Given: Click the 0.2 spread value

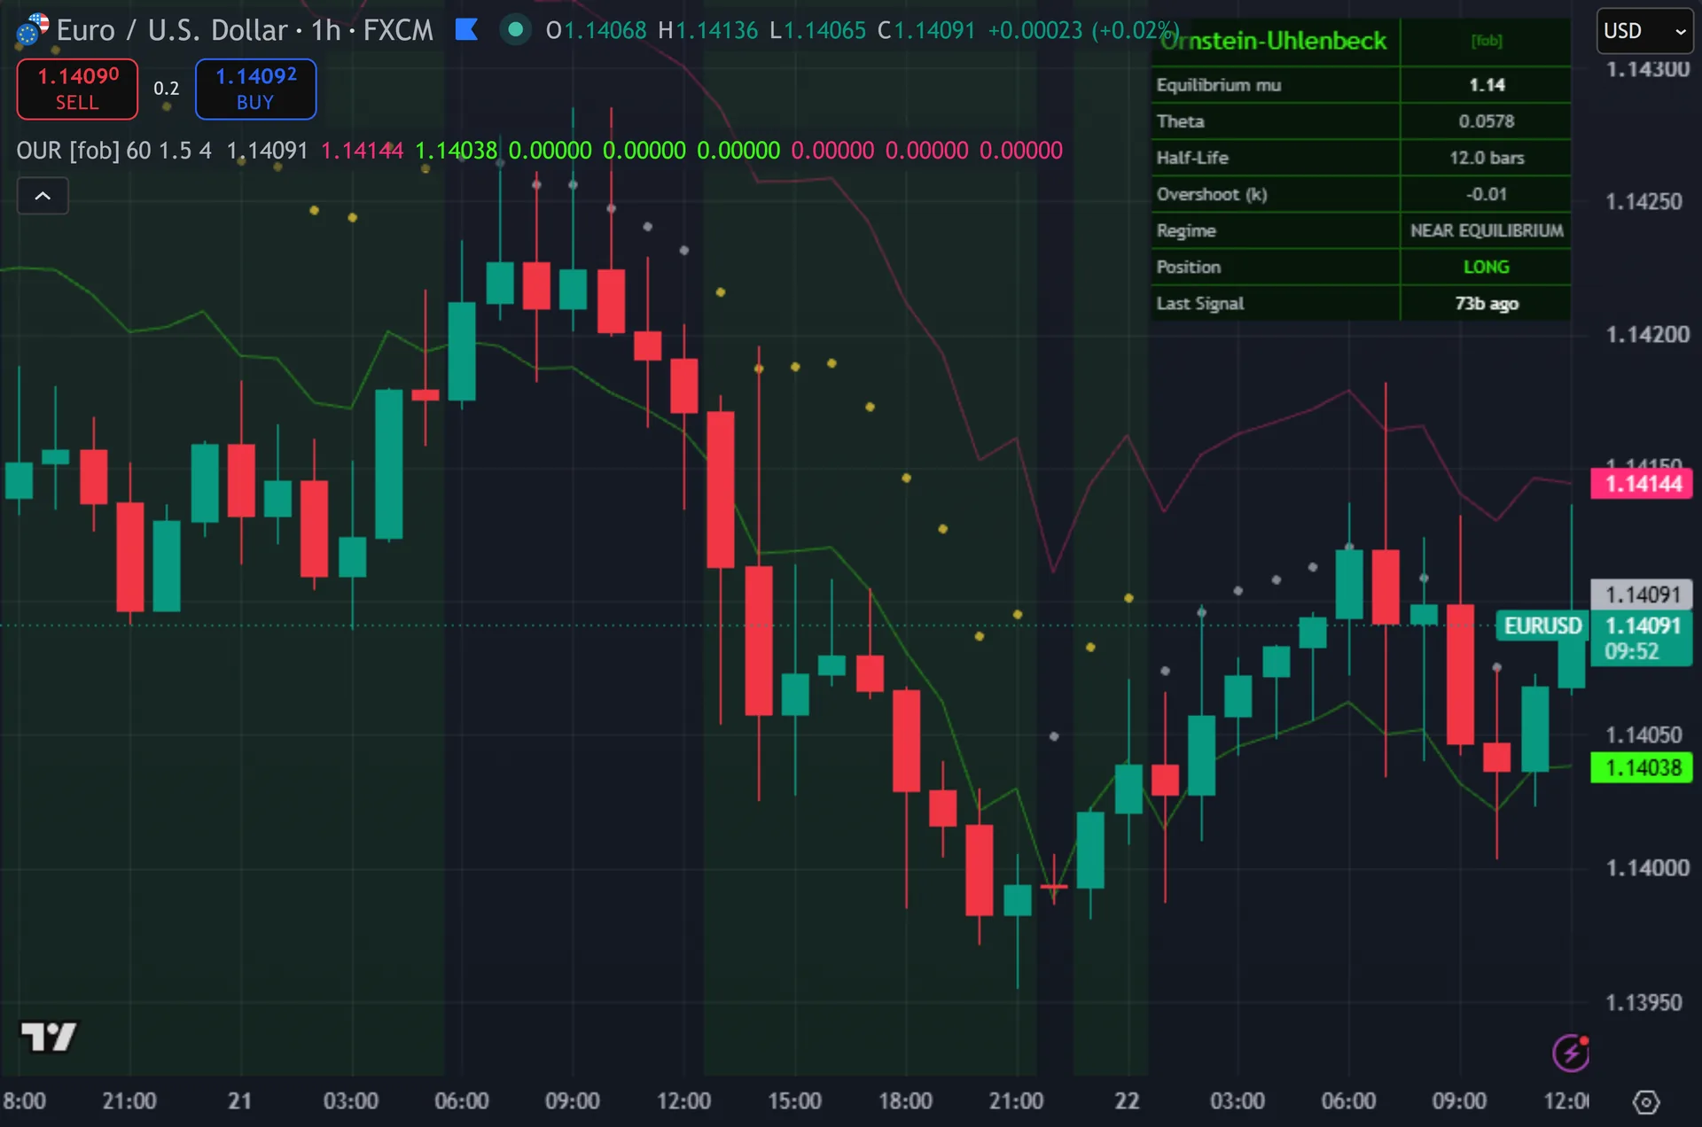Looking at the screenshot, I should pos(167,88).
